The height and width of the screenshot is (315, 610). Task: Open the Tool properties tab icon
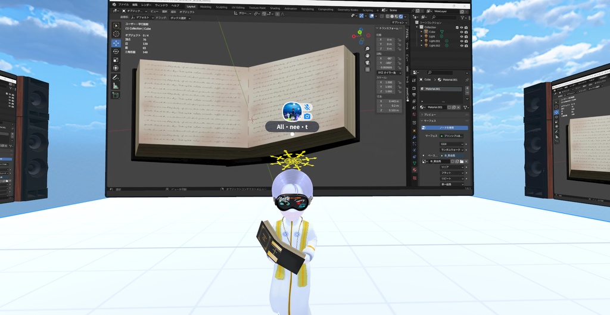[414, 80]
